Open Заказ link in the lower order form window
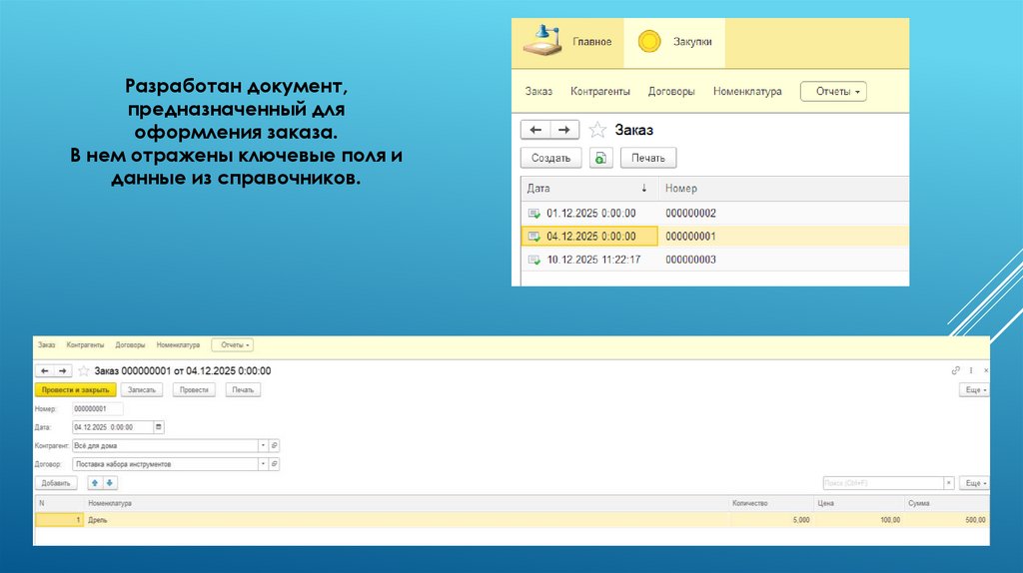The width and height of the screenshot is (1023, 573). coord(46,344)
